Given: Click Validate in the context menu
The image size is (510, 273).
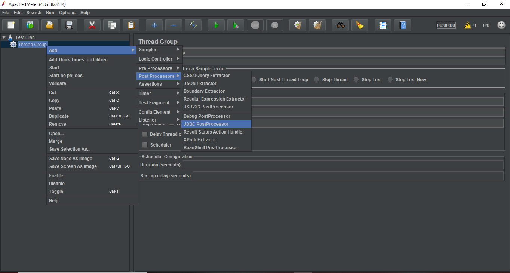Looking at the screenshot, I should pos(58,83).
